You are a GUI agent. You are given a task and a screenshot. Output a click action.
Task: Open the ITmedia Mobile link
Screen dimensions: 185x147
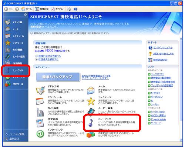coord(158,119)
